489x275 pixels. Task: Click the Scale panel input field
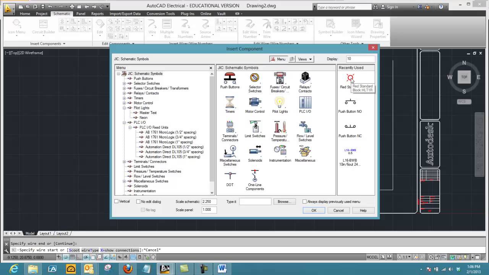click(x=209, y=210)
